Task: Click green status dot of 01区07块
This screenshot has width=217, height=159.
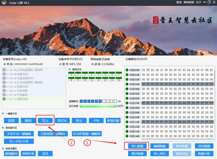Action: point(127,103)
